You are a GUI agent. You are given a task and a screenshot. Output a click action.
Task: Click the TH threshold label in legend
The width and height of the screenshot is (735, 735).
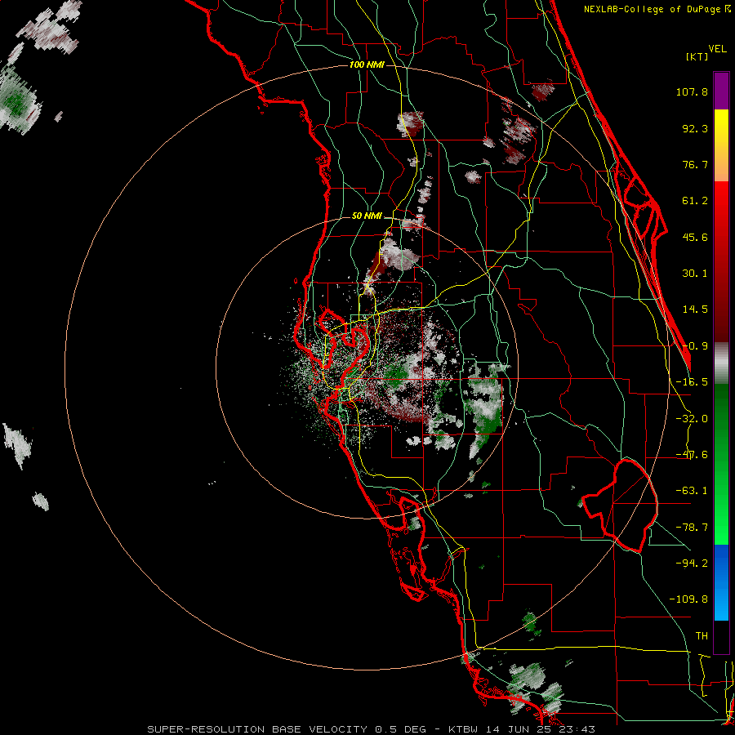pyautogui.click(x=702, y=636)
